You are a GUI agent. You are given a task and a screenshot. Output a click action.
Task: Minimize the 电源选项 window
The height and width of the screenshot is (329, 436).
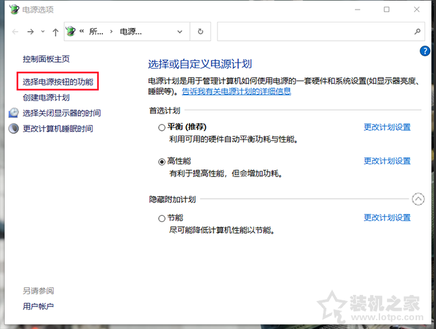point(358,10)
